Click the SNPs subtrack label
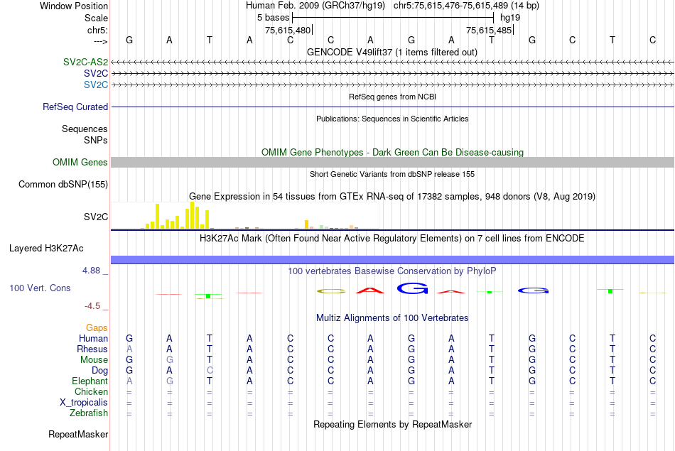675x451 pixels. (96, 140)
